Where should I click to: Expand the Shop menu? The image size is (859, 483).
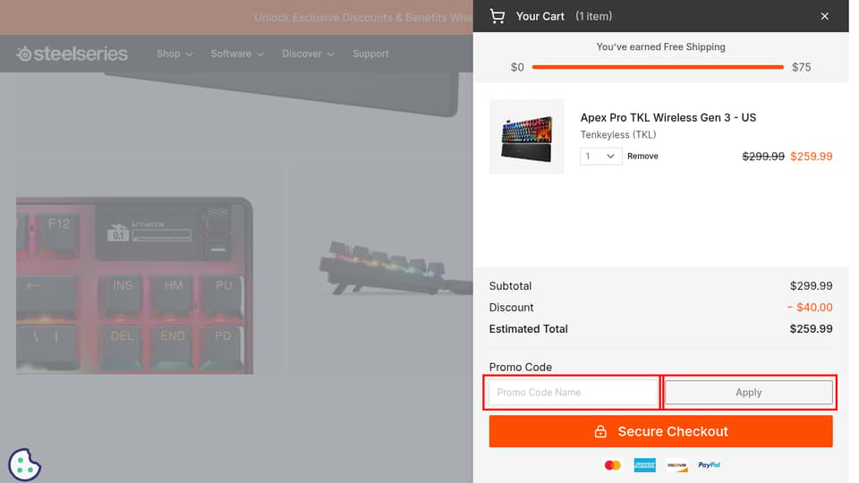[174, 54]
